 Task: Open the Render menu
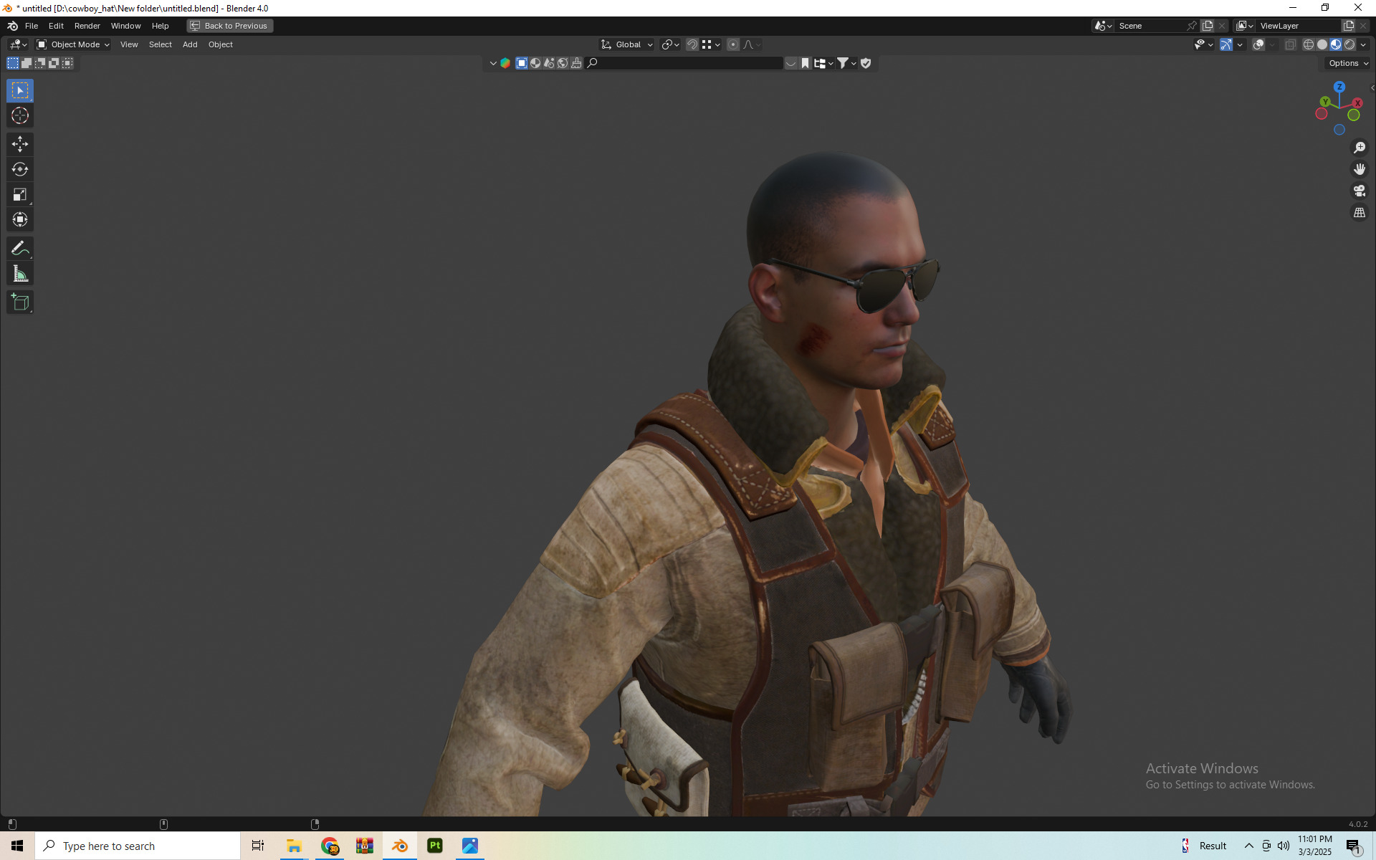coord(87,26)
